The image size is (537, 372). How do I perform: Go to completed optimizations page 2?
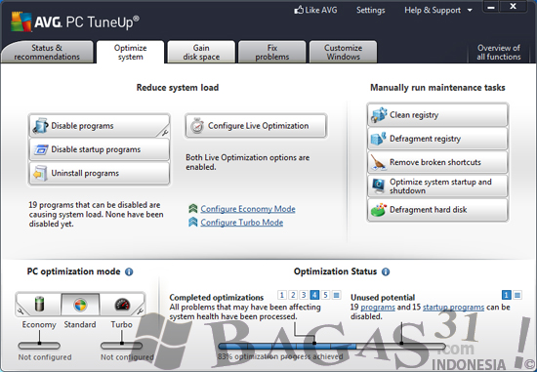[x=293, y=295]
